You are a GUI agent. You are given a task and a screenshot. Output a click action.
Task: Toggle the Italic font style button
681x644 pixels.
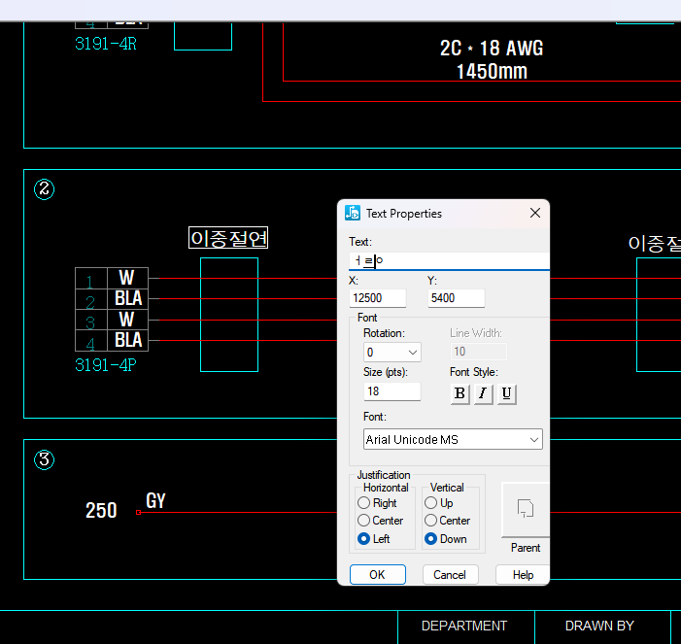(x=483, y=393)
